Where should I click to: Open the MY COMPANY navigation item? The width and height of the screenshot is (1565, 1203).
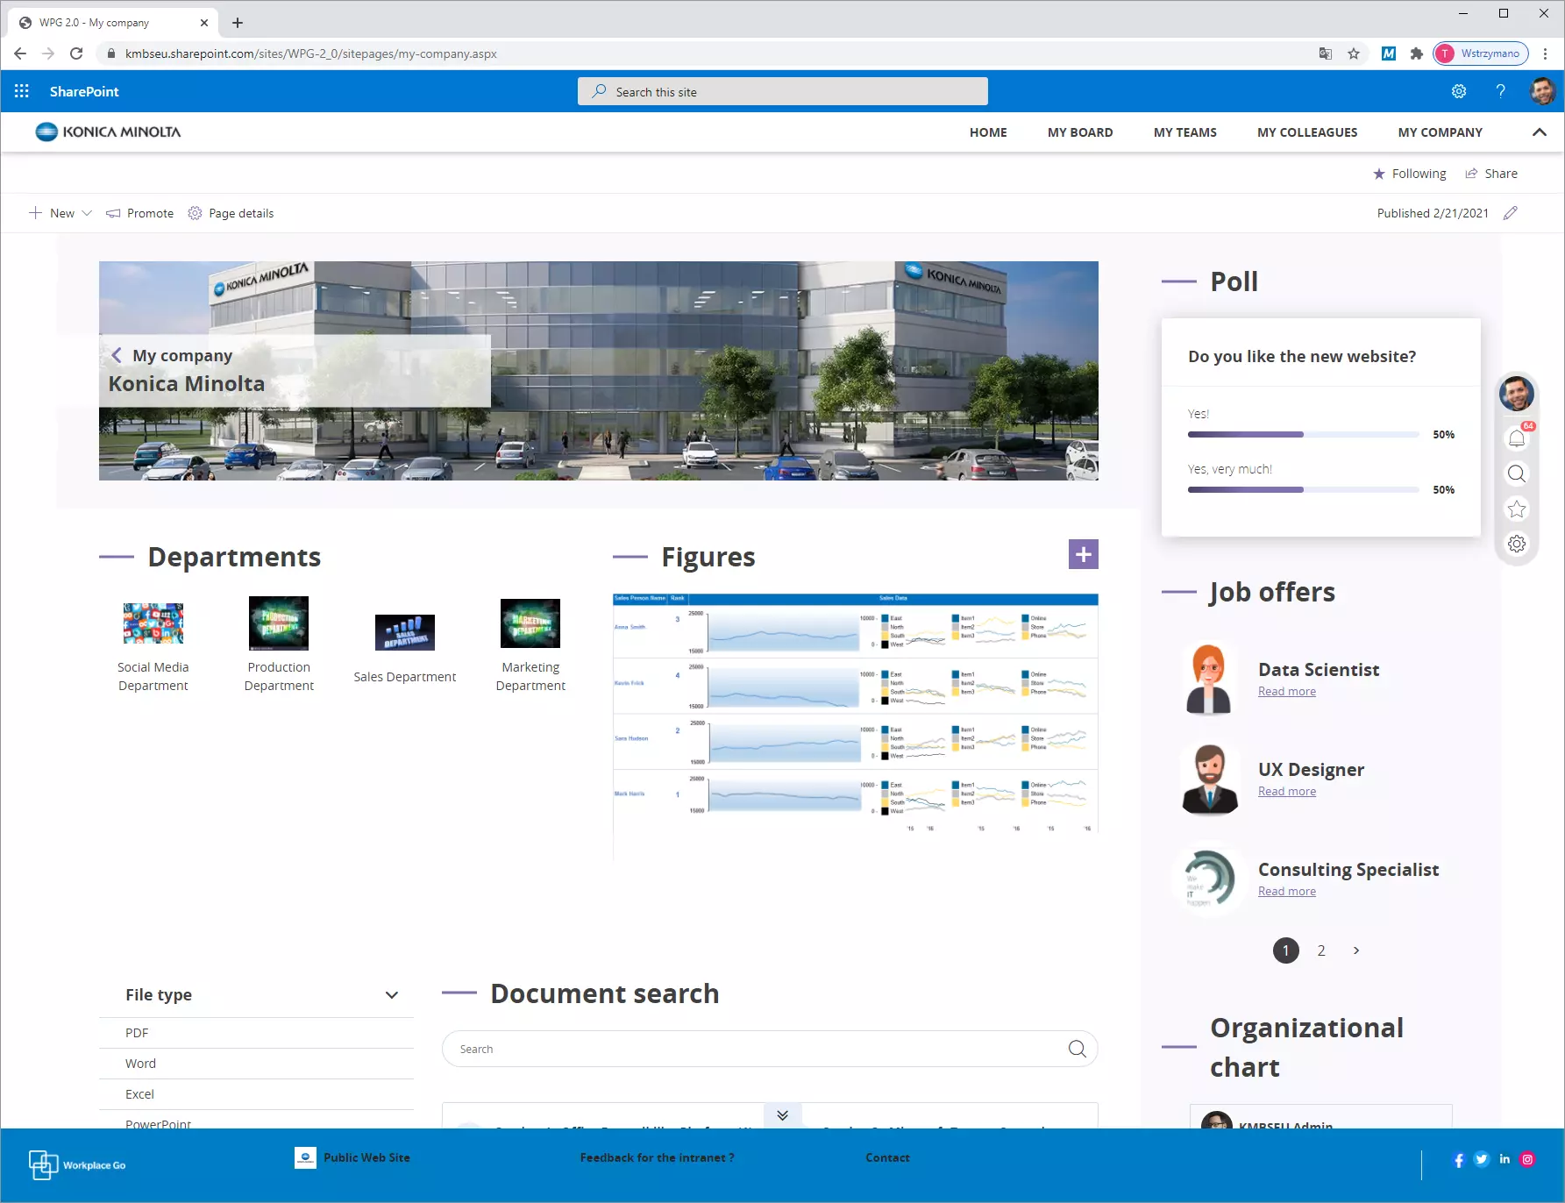pos(1441,132)
